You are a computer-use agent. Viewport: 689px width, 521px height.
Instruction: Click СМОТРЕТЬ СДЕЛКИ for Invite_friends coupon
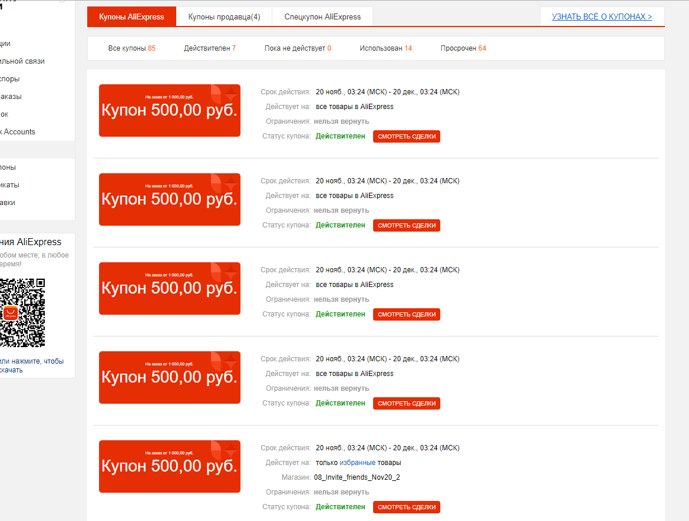coord(407,507)
